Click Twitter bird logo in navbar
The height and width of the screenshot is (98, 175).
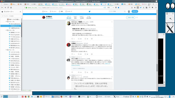89,11
